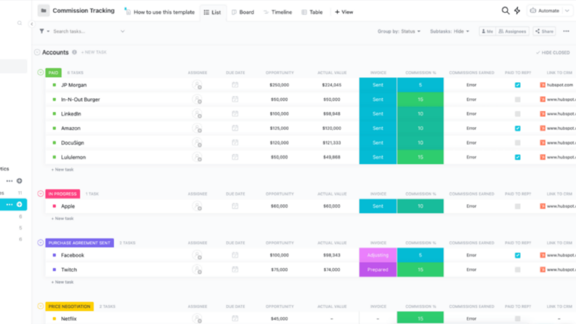Uncheck Paid to Rep for JP Morgan
576x324 pixels.
[x=518, y=85]
